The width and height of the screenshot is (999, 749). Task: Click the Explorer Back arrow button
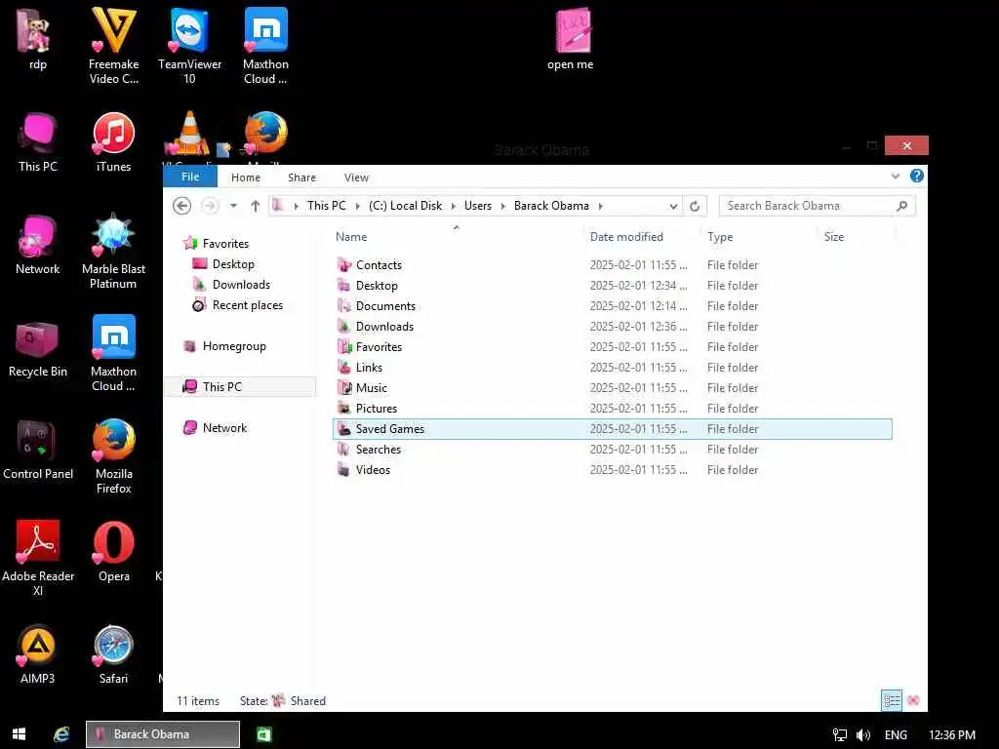pos(181,206)
